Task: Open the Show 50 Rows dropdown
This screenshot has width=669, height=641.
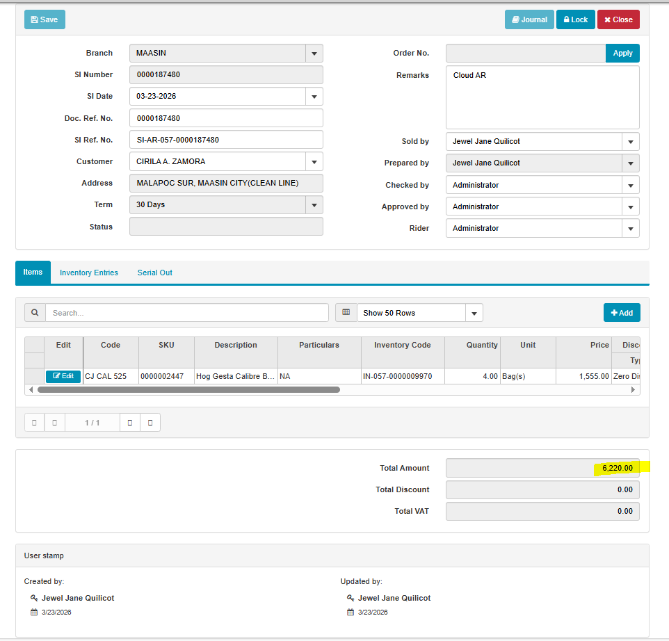Action: [474, 313]
